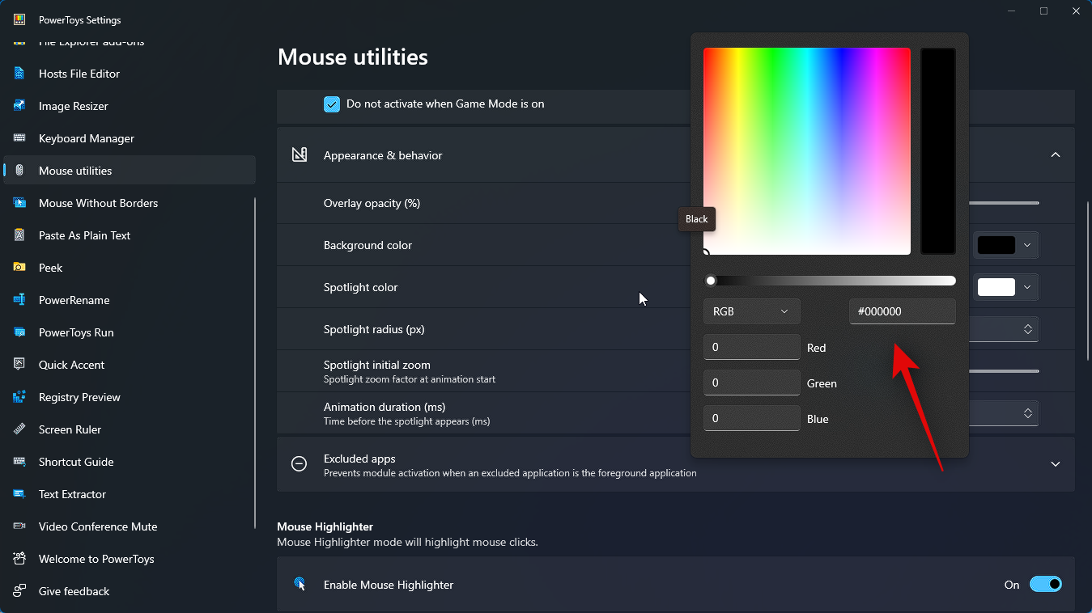This screenshot has width=1092, height=613.
Task: Click the Enable Mouse Highlighter cursor icon
Action: 300,584
